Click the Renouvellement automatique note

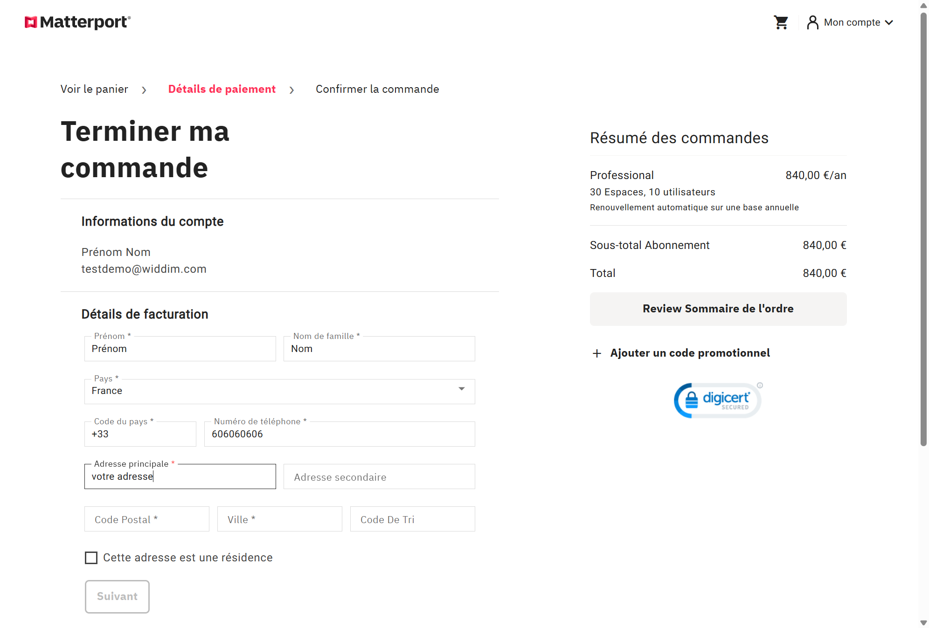point(694,207)
